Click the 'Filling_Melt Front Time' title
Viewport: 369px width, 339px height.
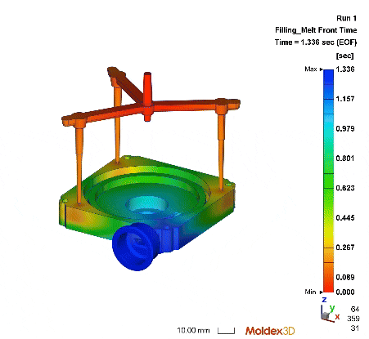click(x=316, y=30)
